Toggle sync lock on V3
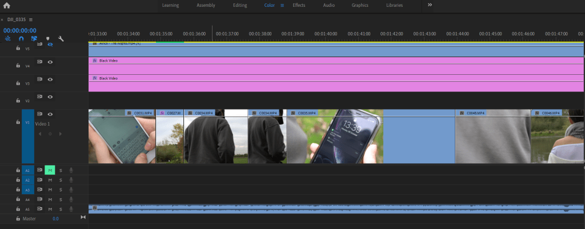585x229 pixels. pos(39,79)
